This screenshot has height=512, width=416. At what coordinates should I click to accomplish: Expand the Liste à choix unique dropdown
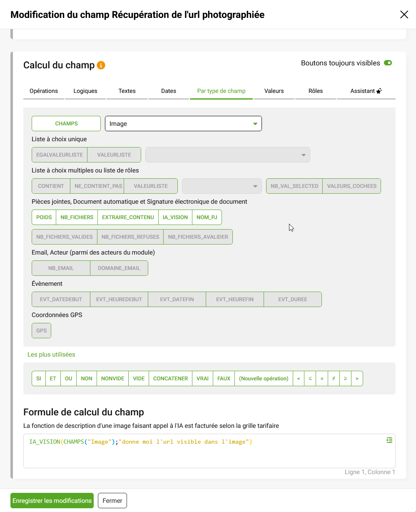[x=227, y=155]
